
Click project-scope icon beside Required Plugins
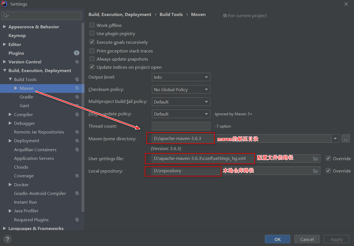(77, 220)
